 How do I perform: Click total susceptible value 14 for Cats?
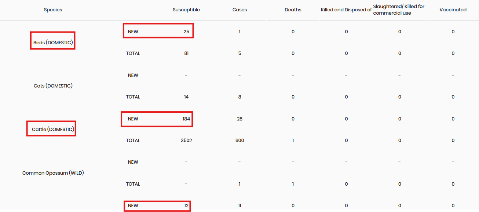point(186,97)
